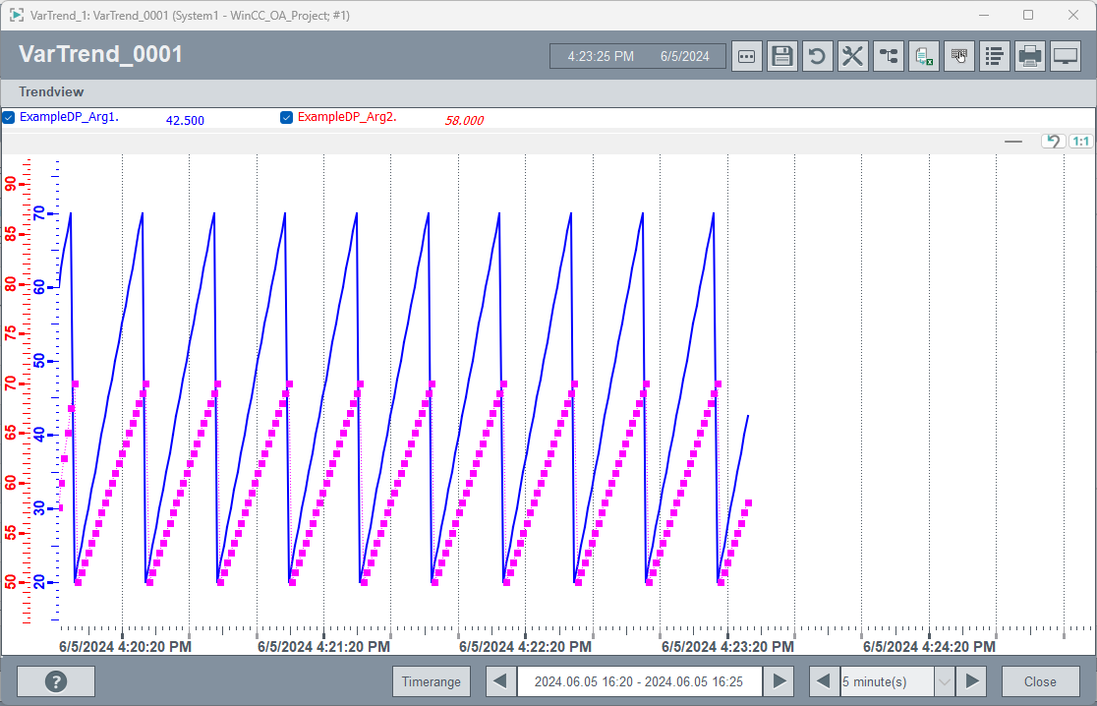The height and width of the screenshot is (706, 1097).
Task: Export trend data to Excel icon
Action: (924, 56)
